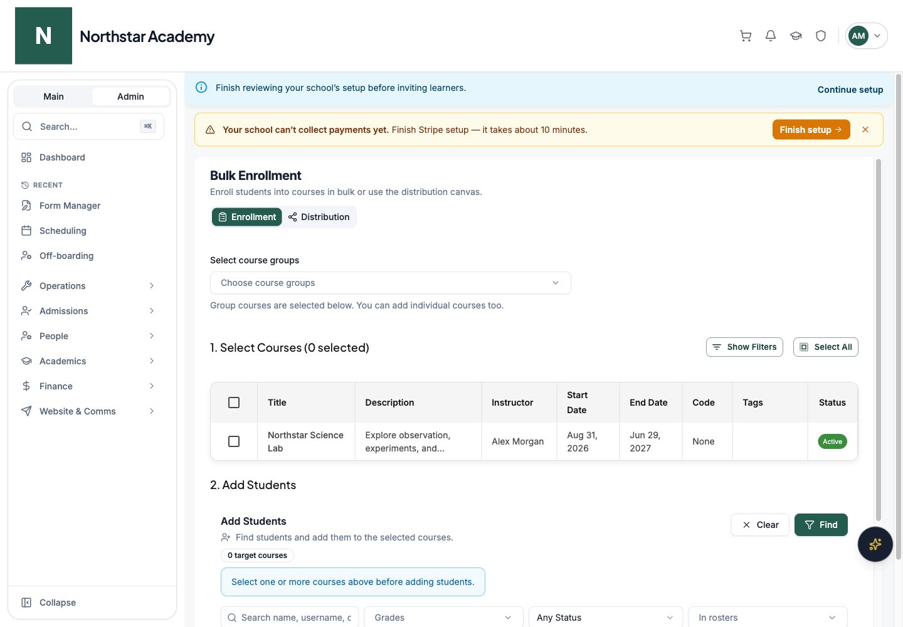The image size is (903, 627).
Task: Open the shopping cart icon
Action: click(746, 36)
